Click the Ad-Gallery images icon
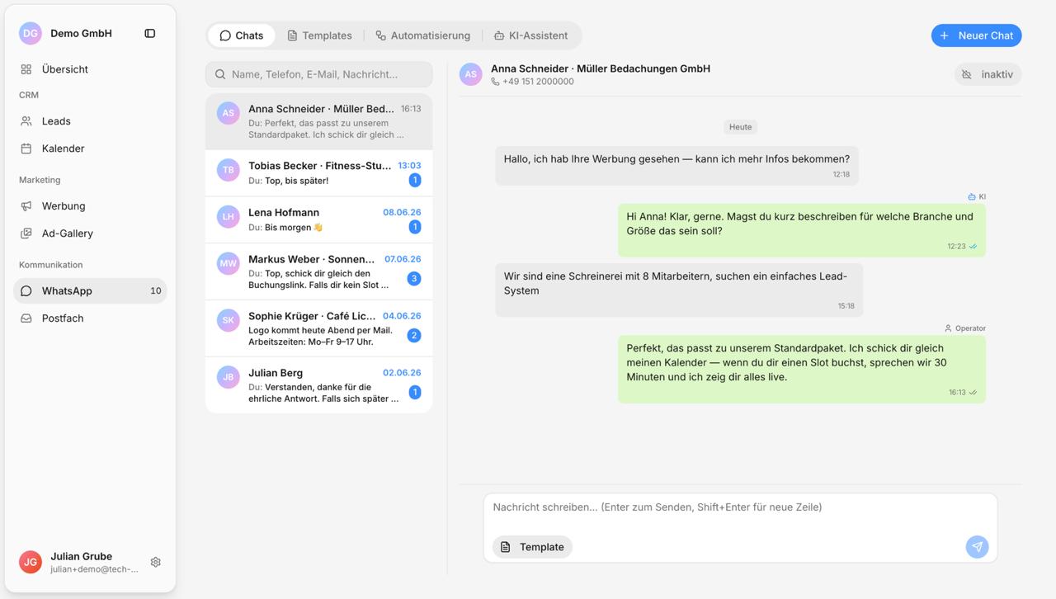1056x599 pixels. [x=26, y=233]
